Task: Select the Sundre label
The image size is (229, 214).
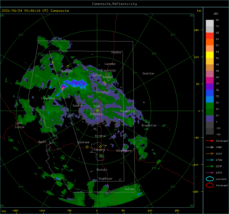Action: [x=77, y=105]
